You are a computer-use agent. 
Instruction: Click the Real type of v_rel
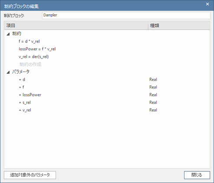(x=153, y=110)
